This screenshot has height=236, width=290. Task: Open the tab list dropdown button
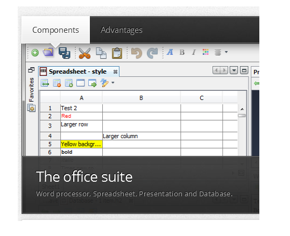234,70
